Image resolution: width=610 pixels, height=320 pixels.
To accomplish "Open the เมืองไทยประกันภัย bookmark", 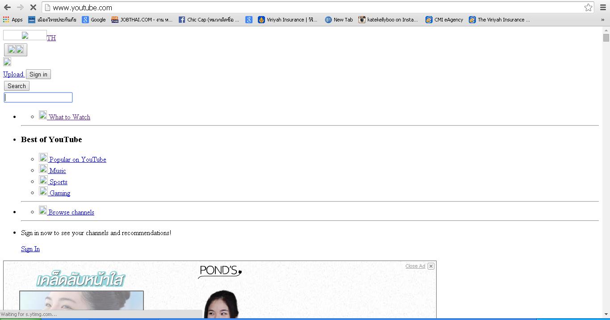I will [52, 20].
